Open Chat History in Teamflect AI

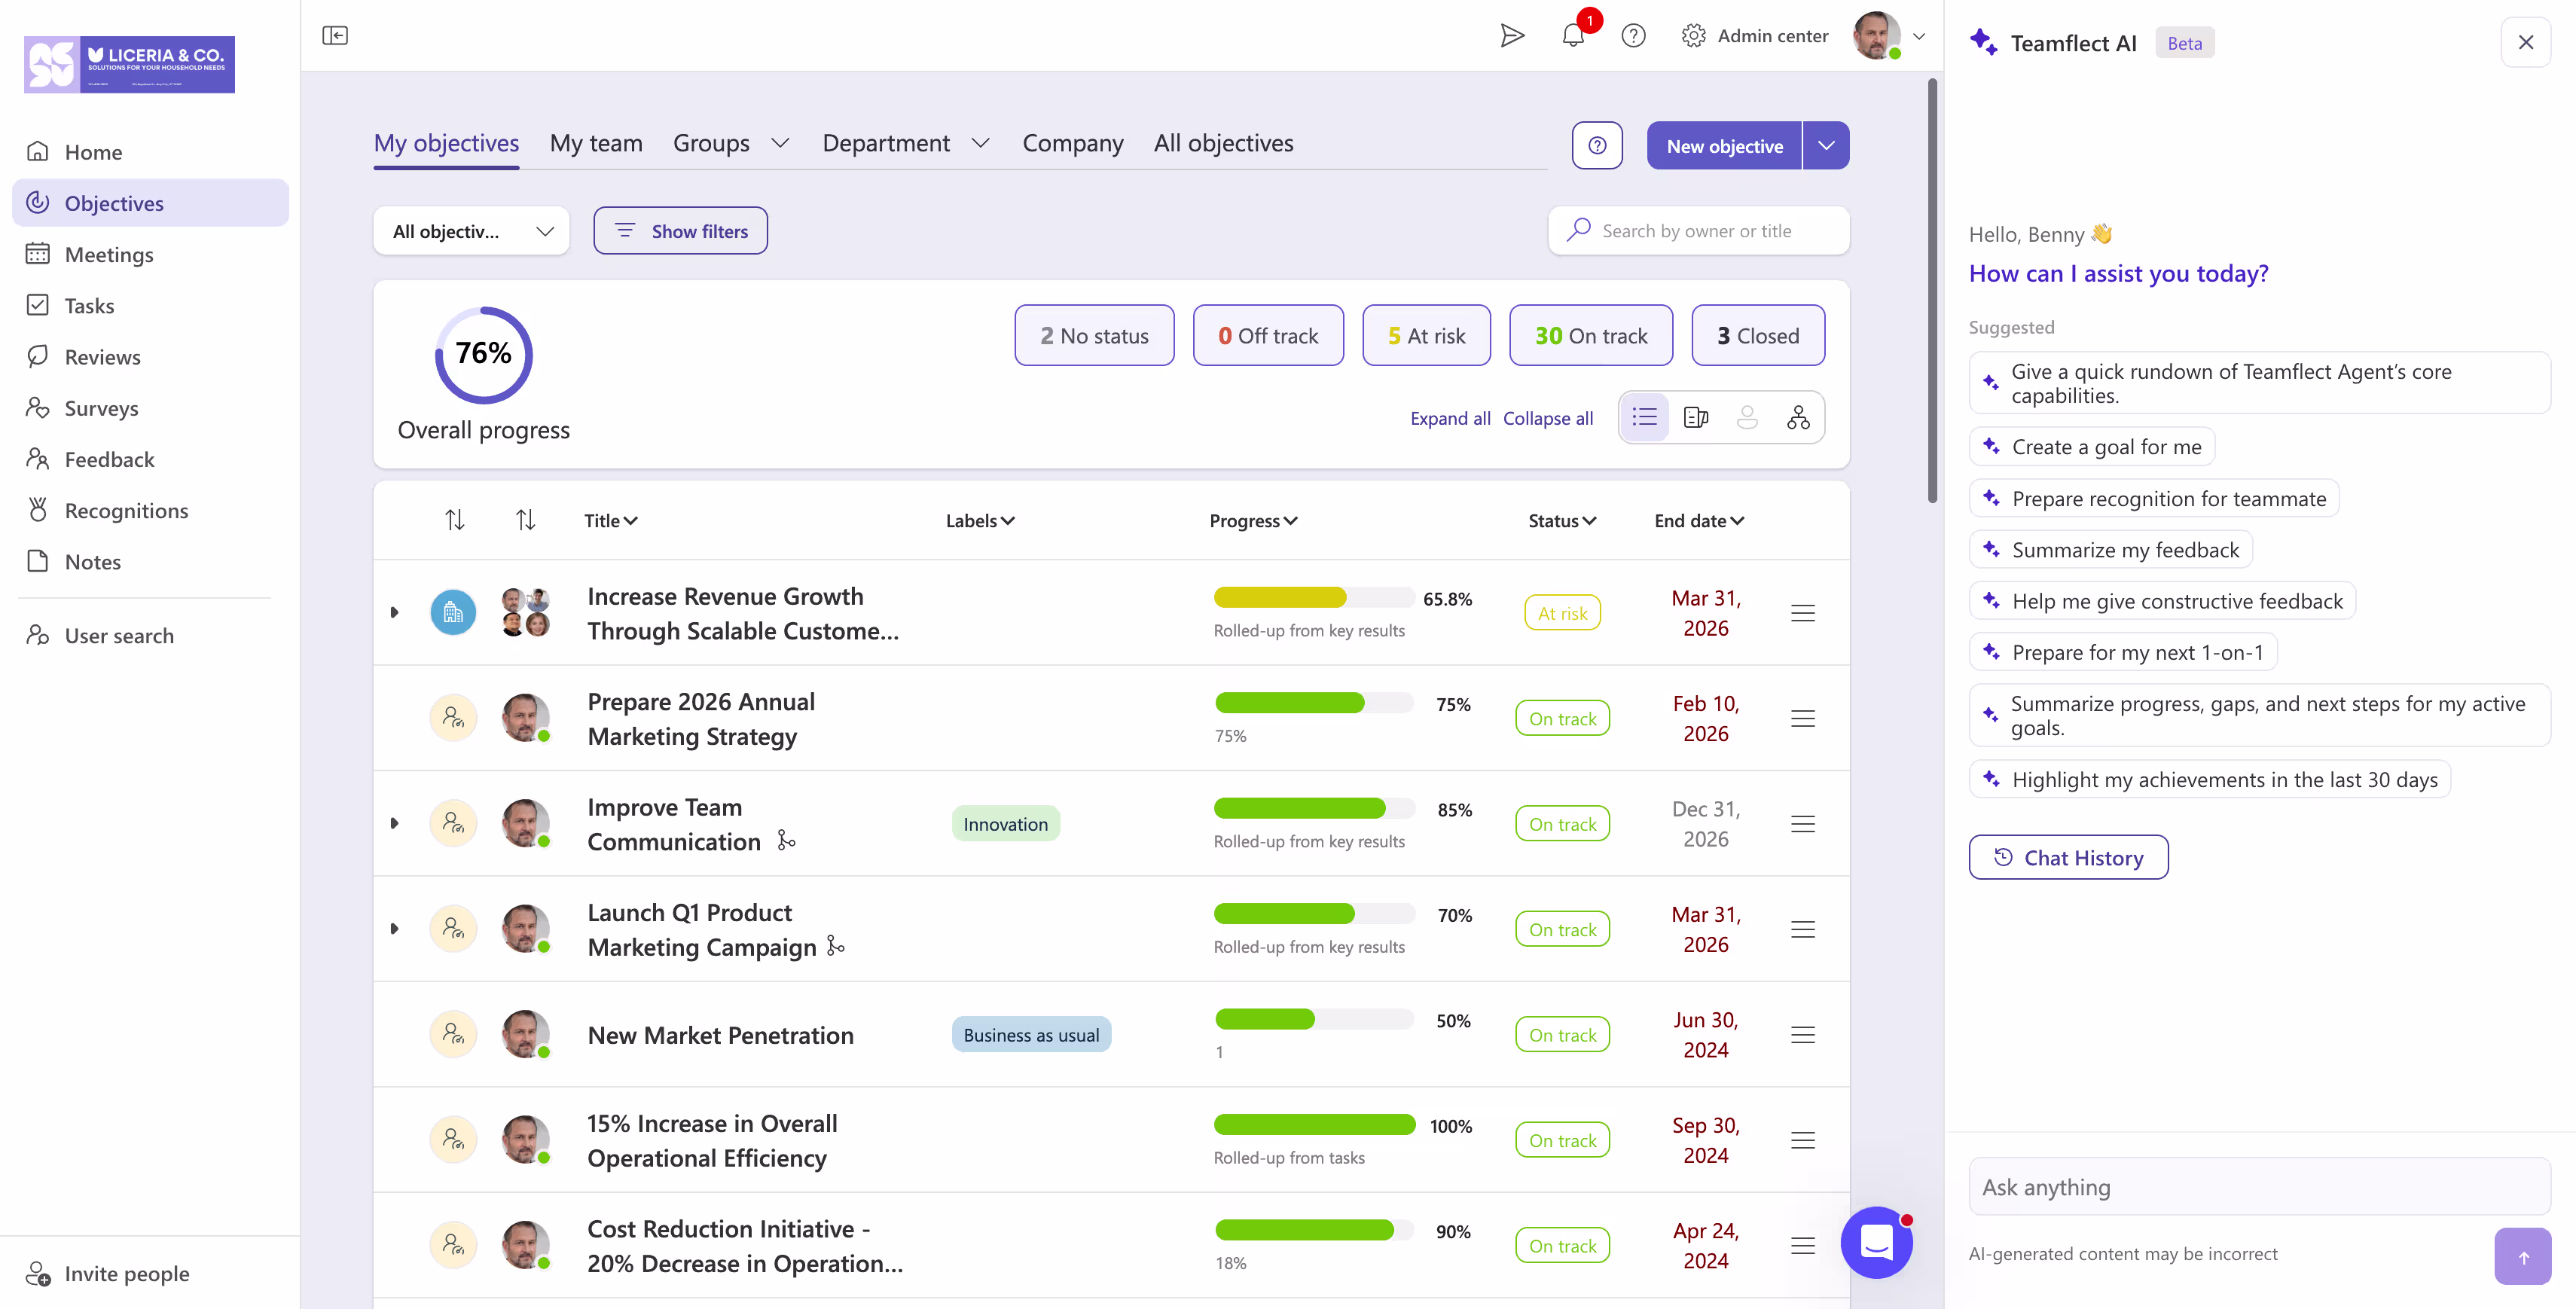tap(2068, 857)
